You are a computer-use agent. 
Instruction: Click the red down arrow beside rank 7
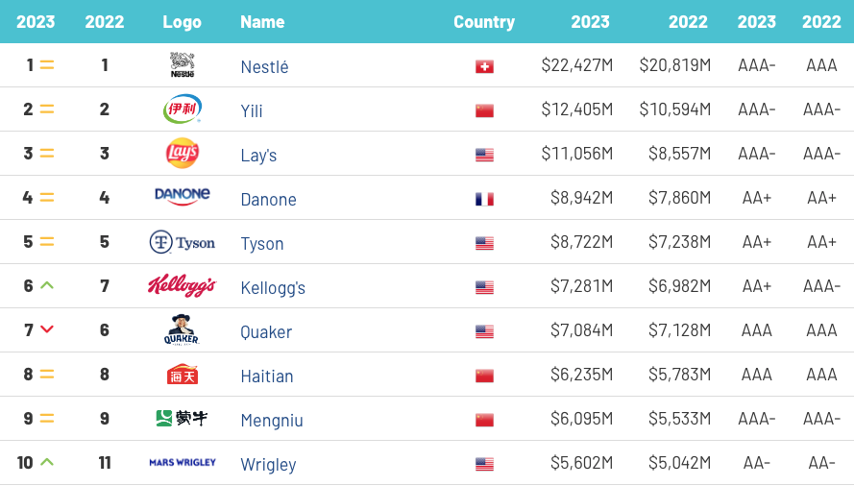point(47,329)
